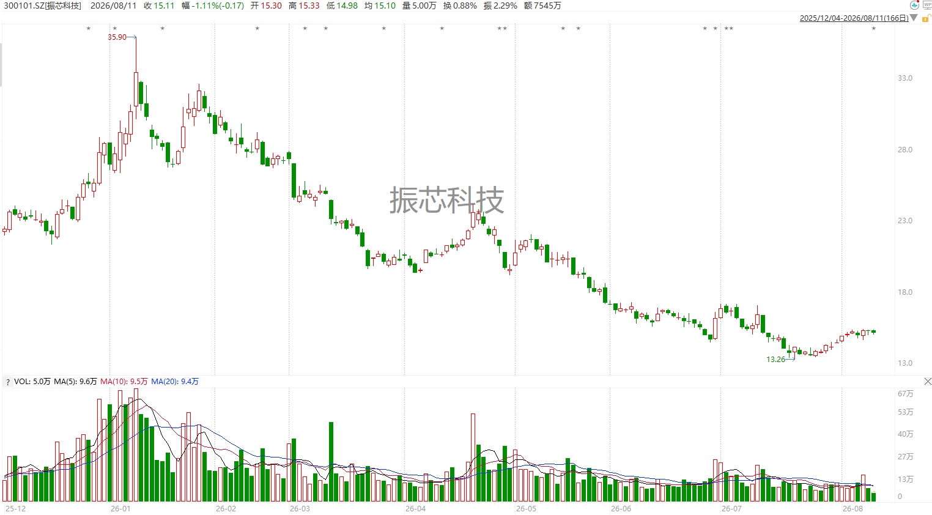Click the 13万 volume axis label
Viewport: 932px width, 515px height.
pos(905,480)
